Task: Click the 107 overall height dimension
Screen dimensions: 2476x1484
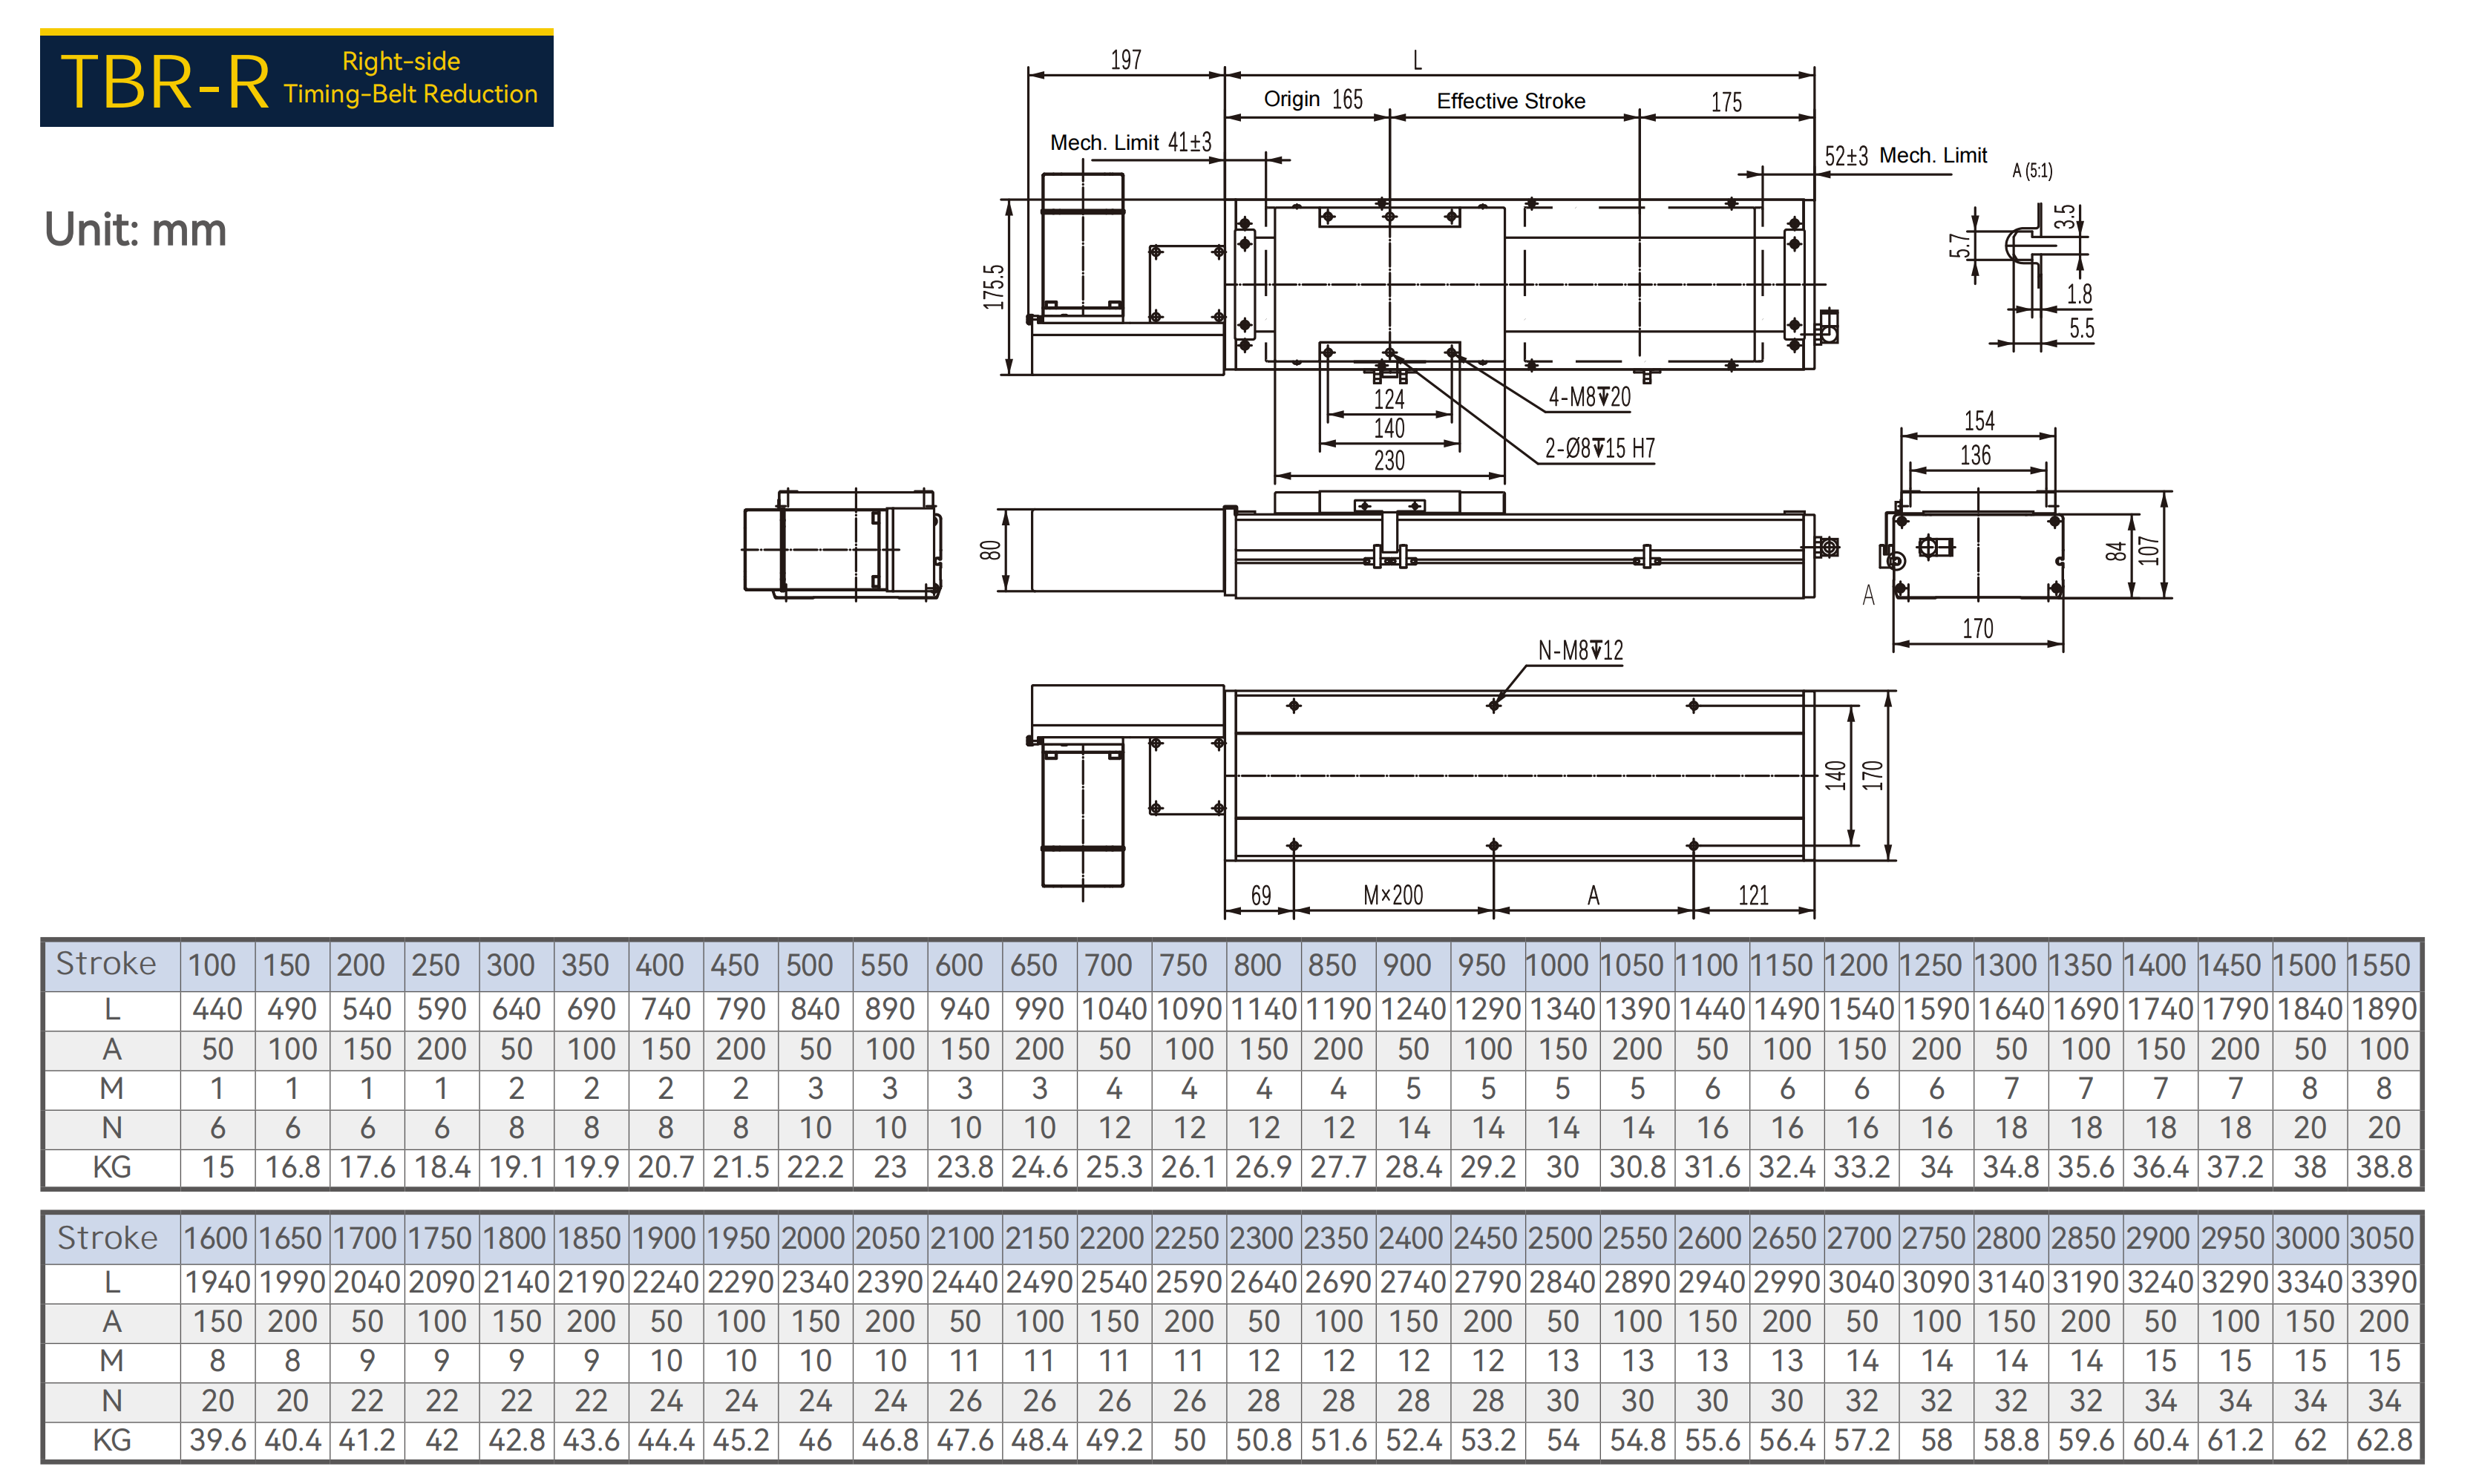Action: [2149, 550]
